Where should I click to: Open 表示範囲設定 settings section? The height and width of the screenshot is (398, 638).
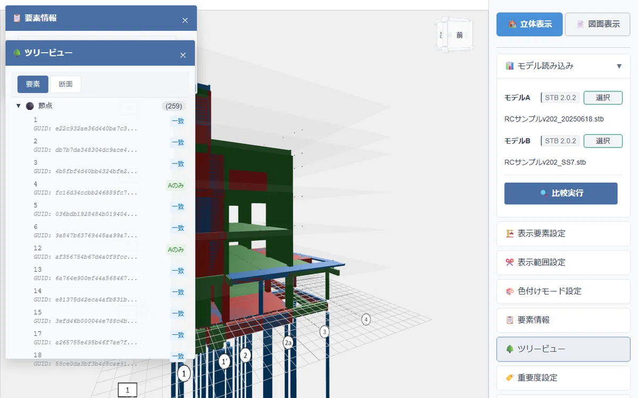pyautogui.click(x=564, y=262)
